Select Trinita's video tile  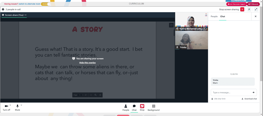click(191, 40)
